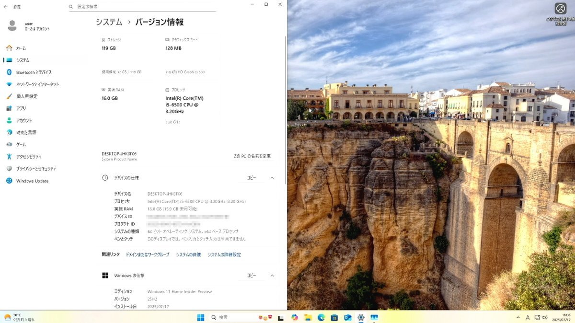Click the Windows logo beside Windowsの仕様

pos(105,276)
